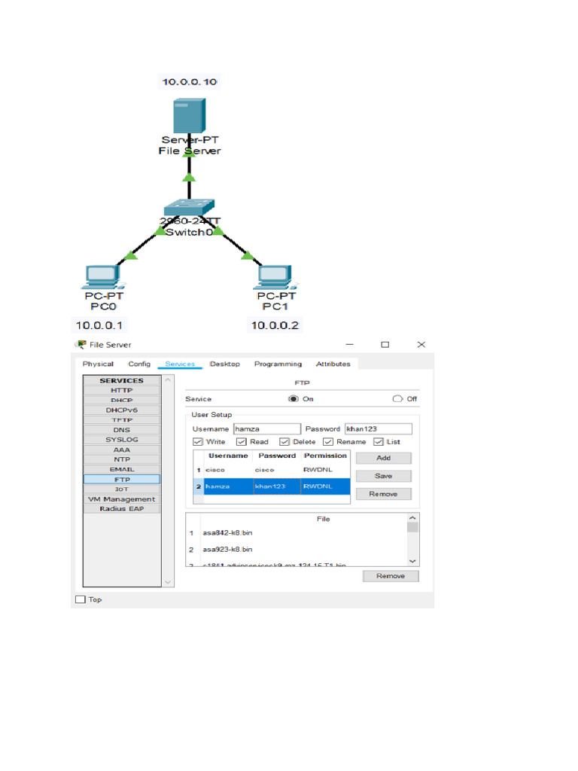This screenshot has height=771, width=578.
Task: Select the FTP service
Action: (122, 480)
